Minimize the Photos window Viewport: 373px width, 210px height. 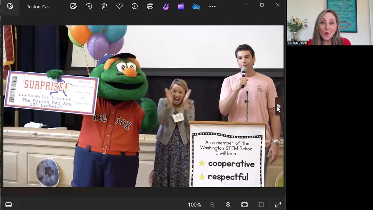pyautogui.click(x=246, y=5)
